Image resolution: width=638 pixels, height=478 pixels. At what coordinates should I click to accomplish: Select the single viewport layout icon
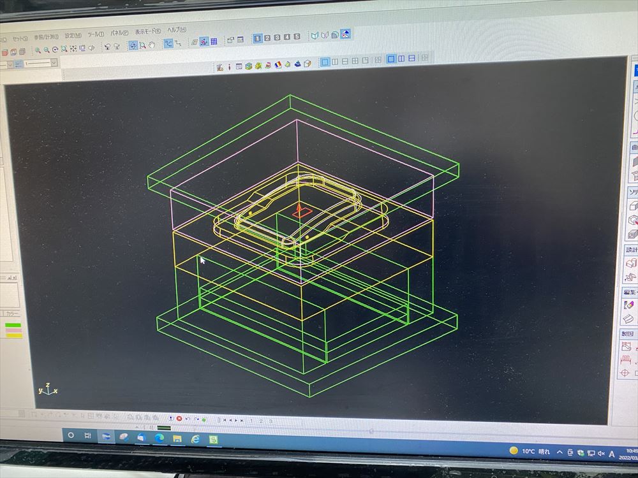coord(325,62)
